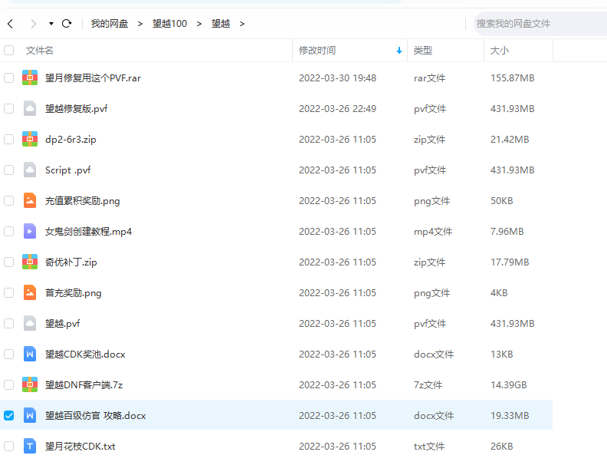Select file name 望越CDK奖池.docx
This screenshot has width=607, height=465.
click(85, 355)
